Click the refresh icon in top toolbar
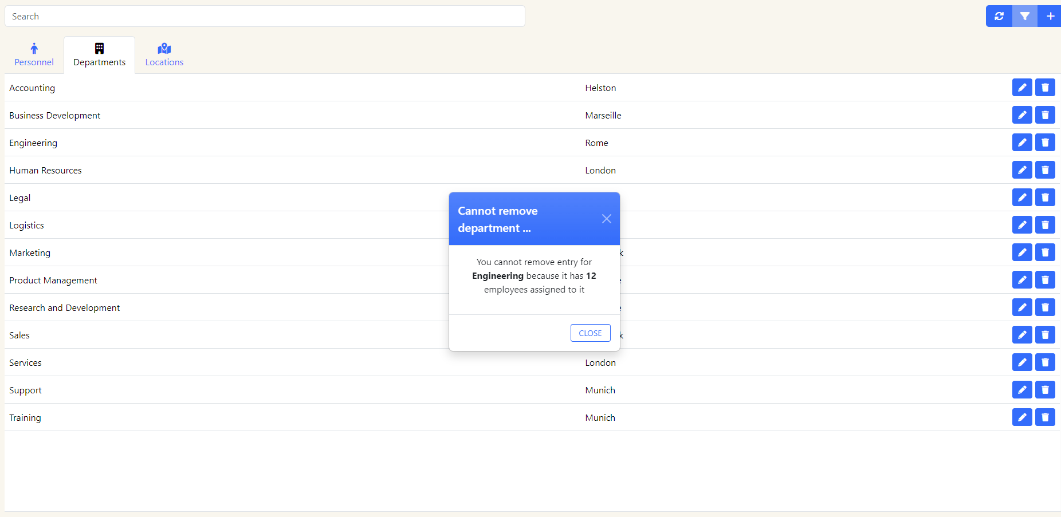The width and height of the screenshot is (1061, 517). pyautogui.click(x=999, y=16)
